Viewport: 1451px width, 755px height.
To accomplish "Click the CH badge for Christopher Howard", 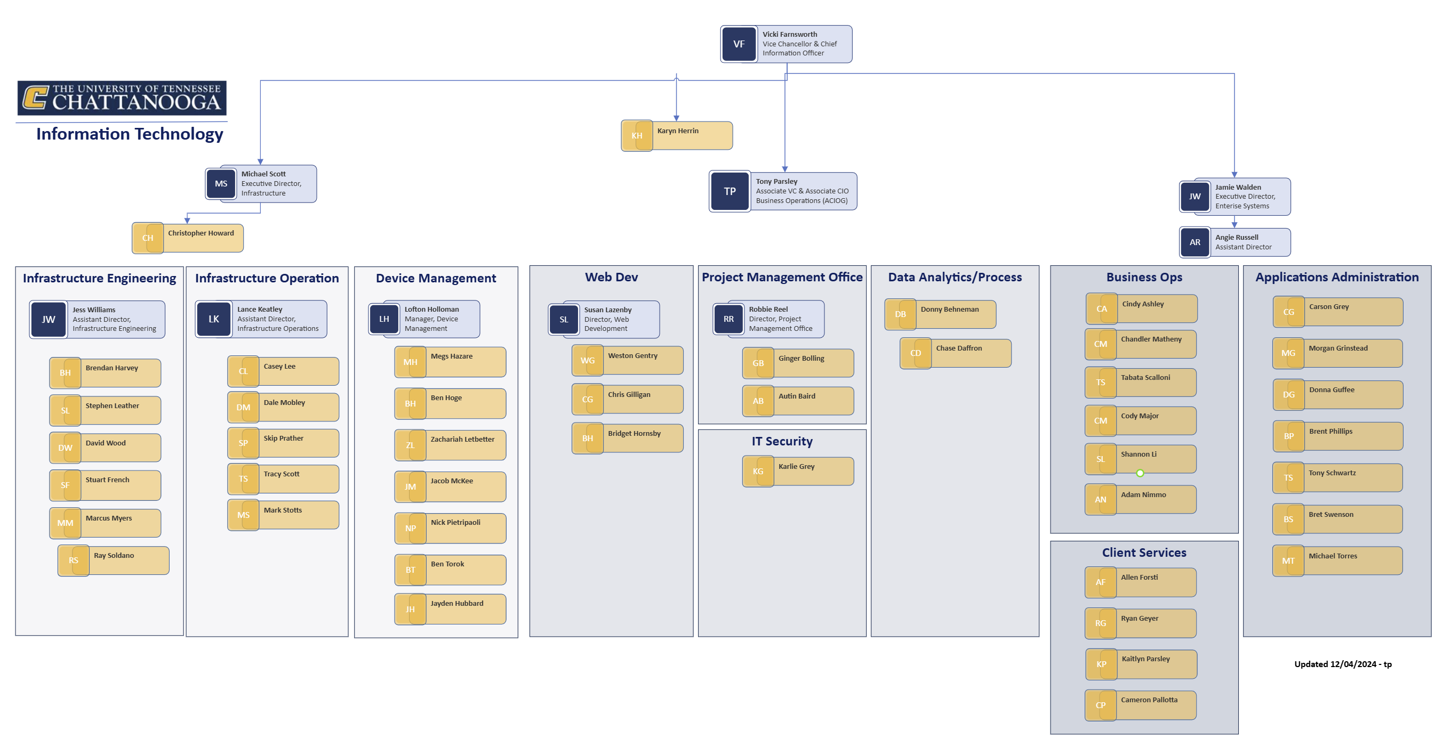I will tap(148, 238).
